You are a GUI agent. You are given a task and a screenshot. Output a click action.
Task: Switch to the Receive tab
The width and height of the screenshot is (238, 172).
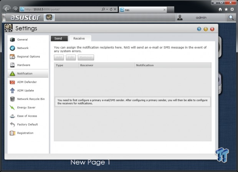pyautogui.click(x=80, y=38)
